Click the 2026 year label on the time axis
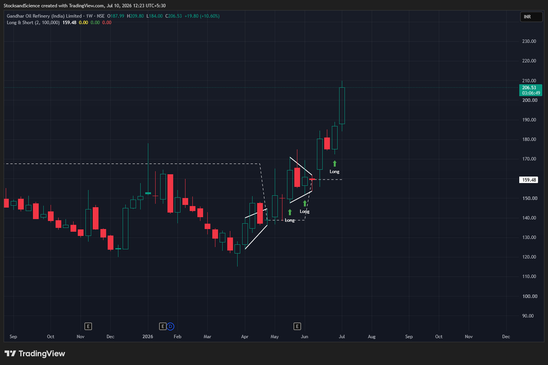Screen dimensions: 548x365 point(148,337)
